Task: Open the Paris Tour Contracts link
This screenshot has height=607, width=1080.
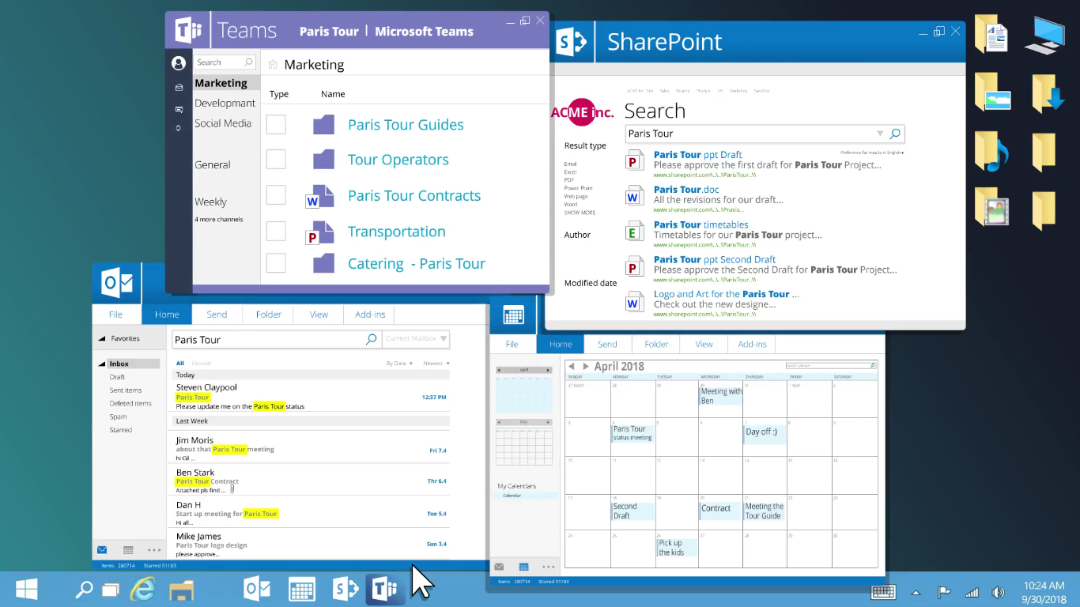Action: 414,196
